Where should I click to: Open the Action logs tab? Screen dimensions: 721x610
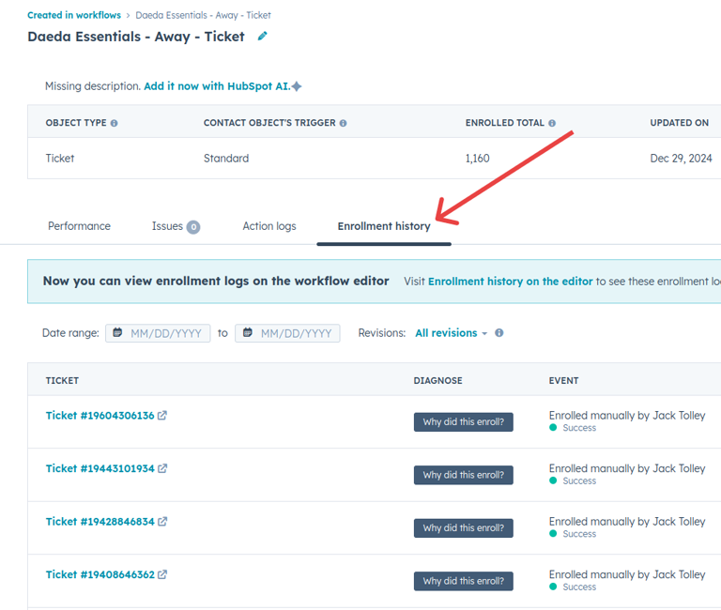click(269, 226)
